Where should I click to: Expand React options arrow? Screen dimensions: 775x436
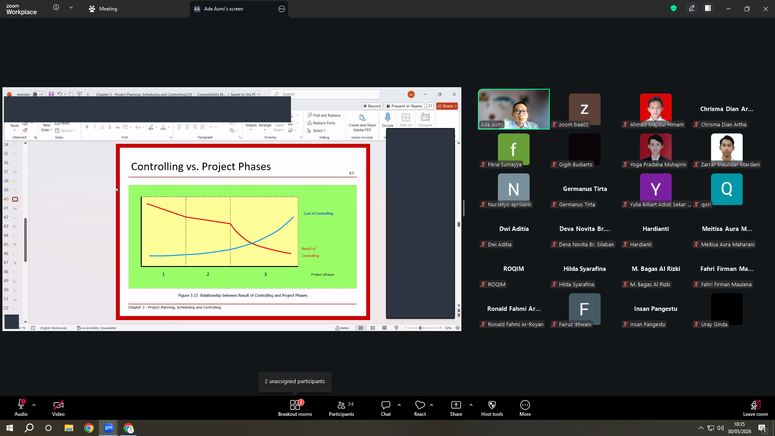click(x=431, y=405)
